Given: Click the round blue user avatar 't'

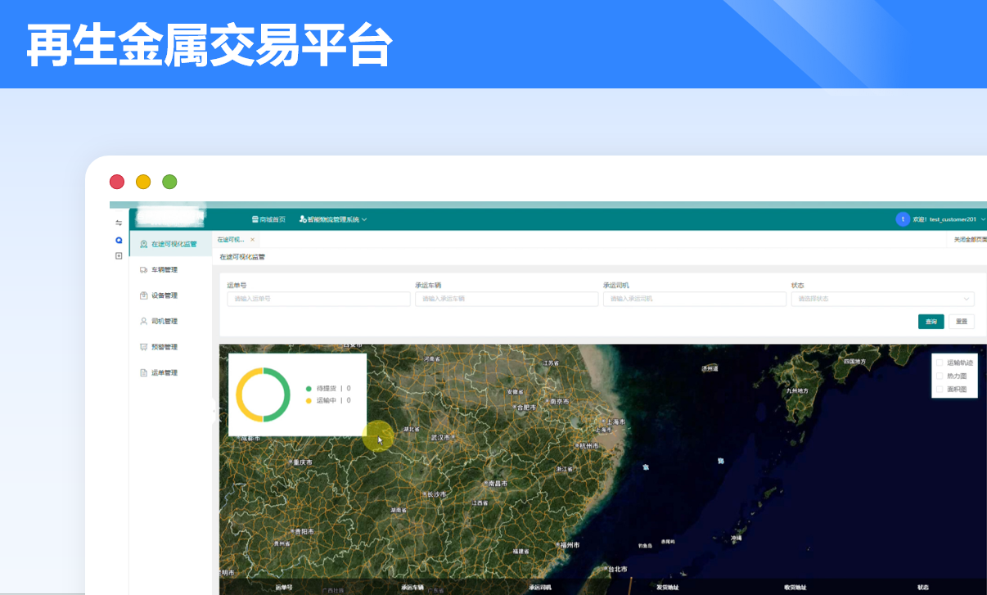Looking at the screenshot, I should pos(903,219).
